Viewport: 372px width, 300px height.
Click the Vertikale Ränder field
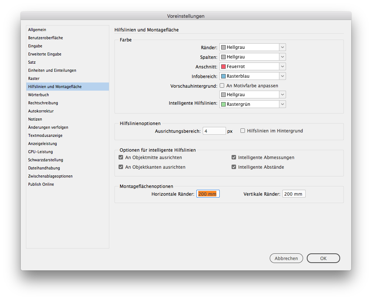click(x=293, y=194)
